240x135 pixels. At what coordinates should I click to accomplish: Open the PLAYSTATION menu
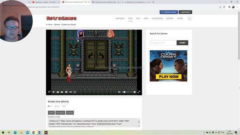(x=157, y=18)
